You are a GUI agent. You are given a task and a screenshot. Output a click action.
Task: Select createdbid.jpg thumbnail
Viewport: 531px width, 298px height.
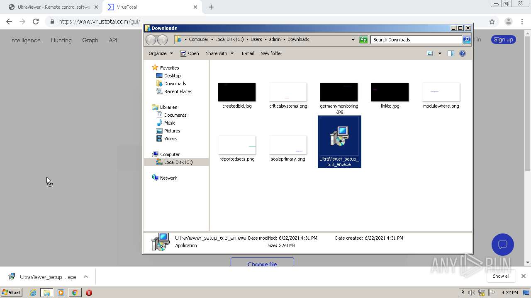click(237, 92)
